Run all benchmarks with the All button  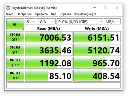point(15,24)
